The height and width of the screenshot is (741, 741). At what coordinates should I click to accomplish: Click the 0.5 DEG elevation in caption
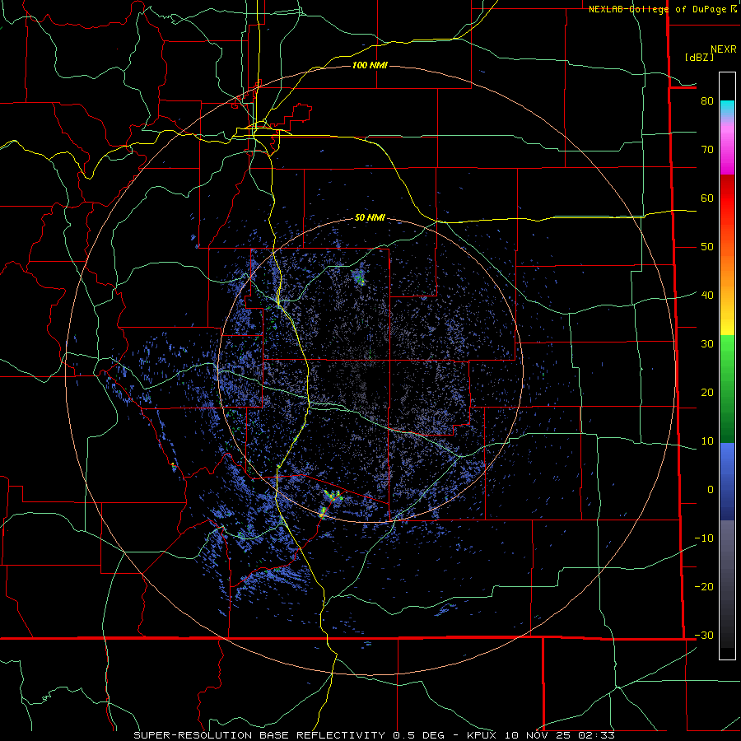coord(419,735)
